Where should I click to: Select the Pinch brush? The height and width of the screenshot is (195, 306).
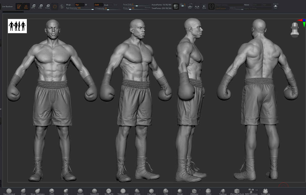[52, 192]
